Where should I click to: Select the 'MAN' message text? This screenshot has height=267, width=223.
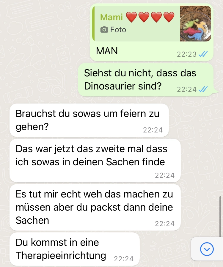click(107, 51)
